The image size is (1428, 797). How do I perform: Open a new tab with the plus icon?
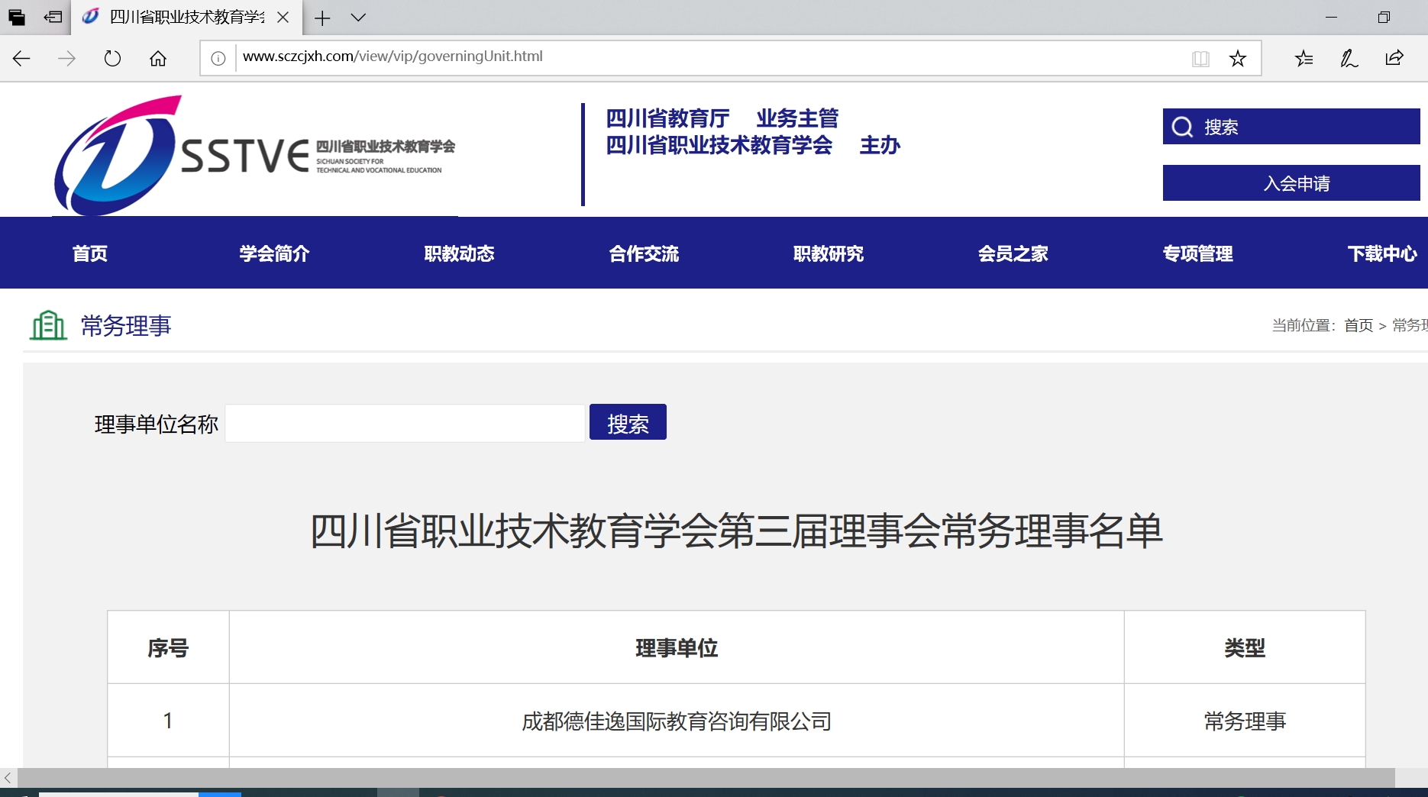[321, 18]
